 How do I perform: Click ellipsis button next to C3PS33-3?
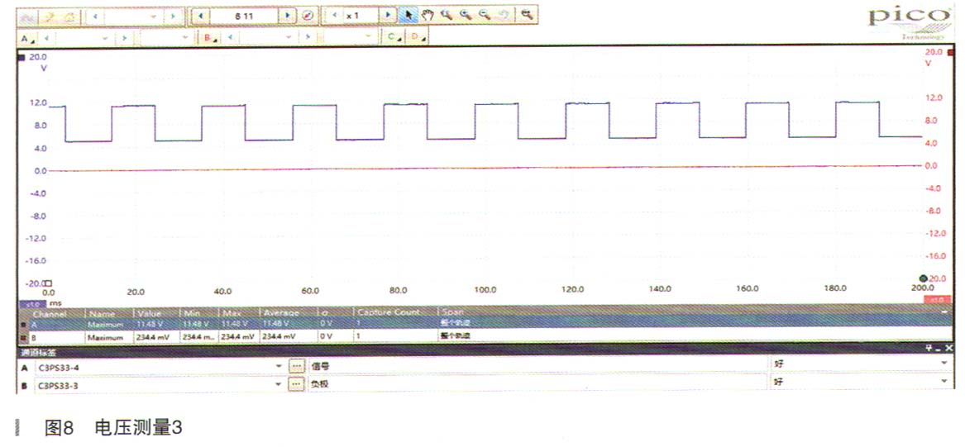296,383
